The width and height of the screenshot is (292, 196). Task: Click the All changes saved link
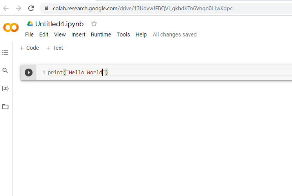click(x=175, y=34)
